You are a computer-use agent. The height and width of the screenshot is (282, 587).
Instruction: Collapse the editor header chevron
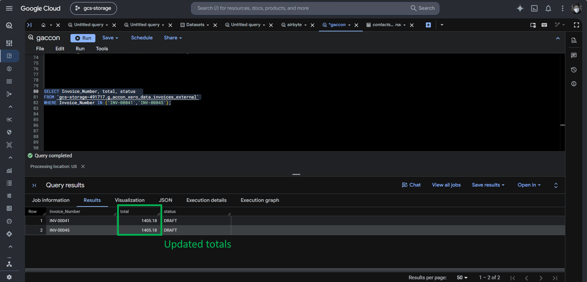(558, 38)
